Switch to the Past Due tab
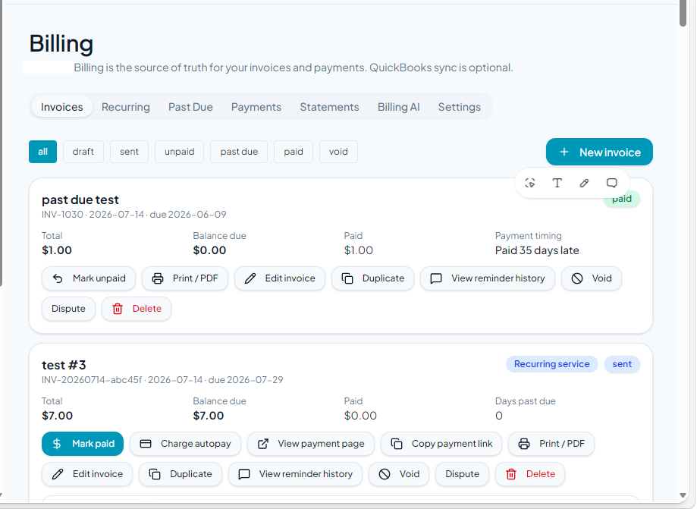 coord(190,107)
